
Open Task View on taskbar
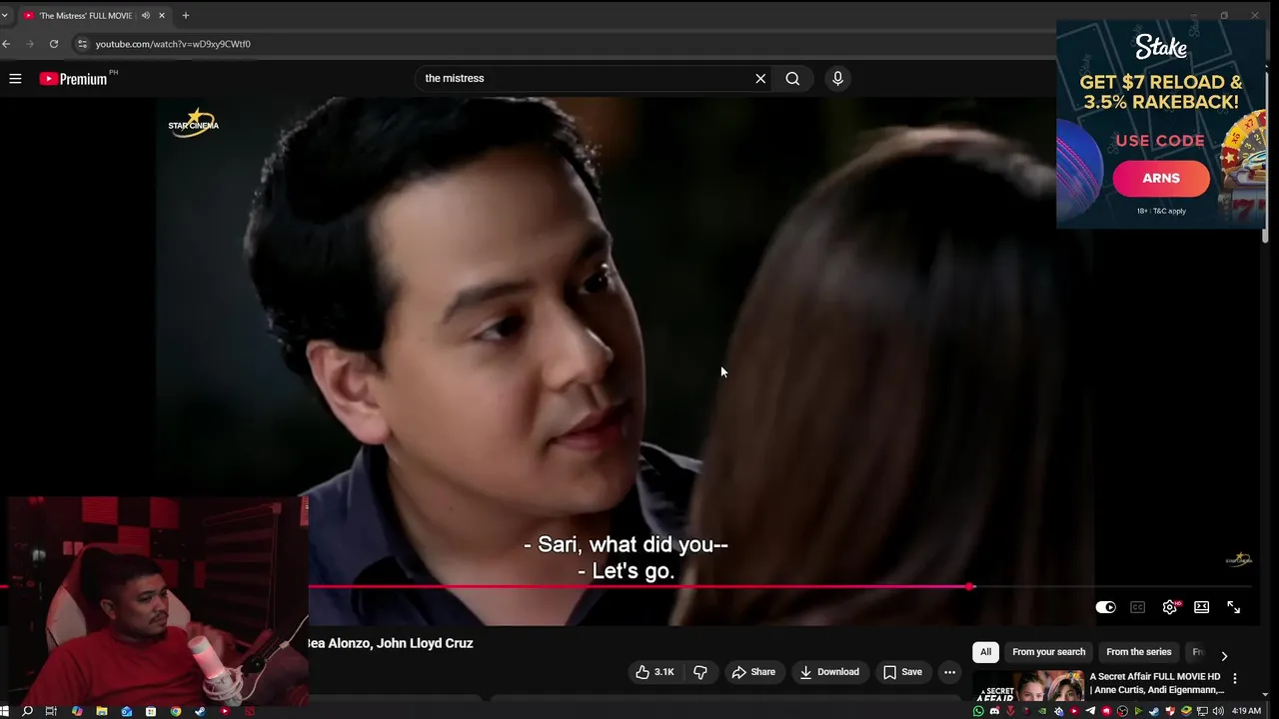pos(50,711)
